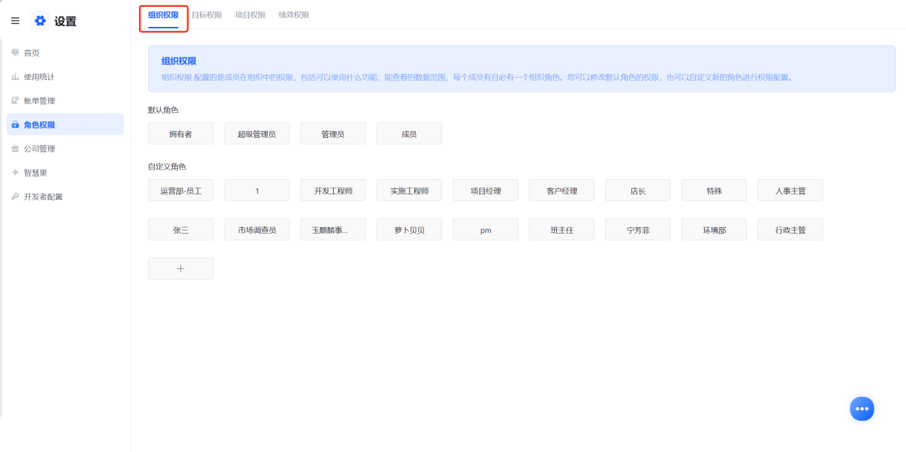The width and height of the screenshot is (906, 452).
Task: Click the 首页 monitor icon
Action: [15, 52]
